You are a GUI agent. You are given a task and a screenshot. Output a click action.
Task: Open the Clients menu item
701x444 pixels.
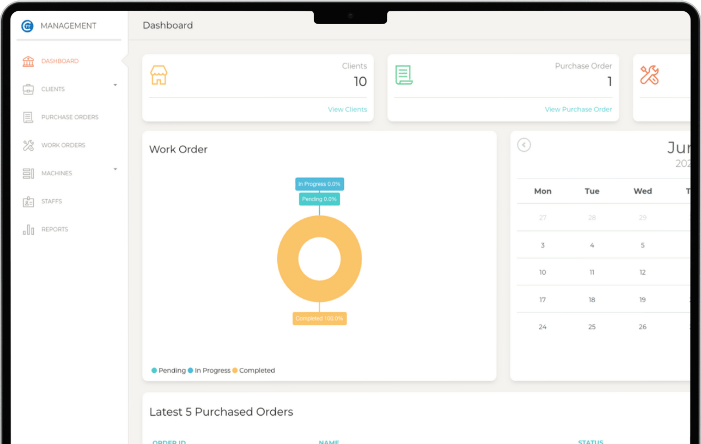[x=53, y=89]
